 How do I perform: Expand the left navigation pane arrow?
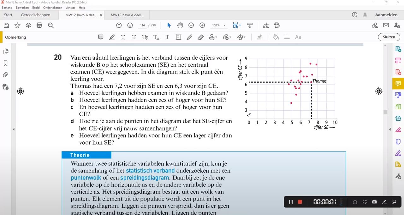14,129
